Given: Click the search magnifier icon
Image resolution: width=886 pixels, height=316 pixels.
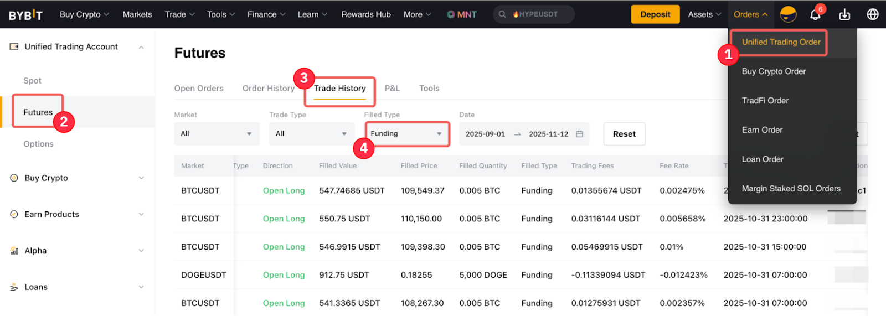Looking at the screenshot, I should pyautogui.click(x=502, y=14).
